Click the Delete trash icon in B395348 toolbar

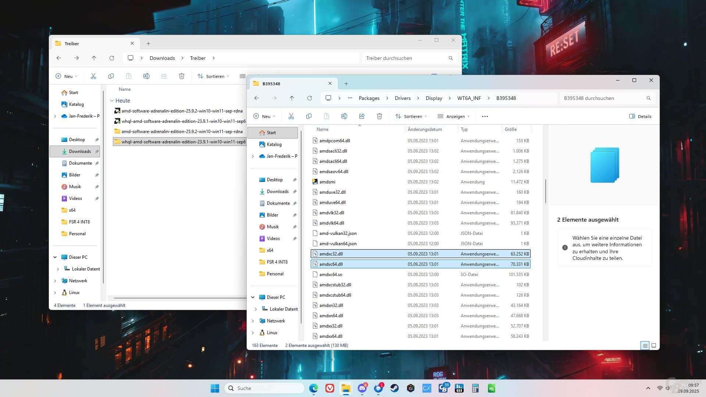(x=379, y=116)
